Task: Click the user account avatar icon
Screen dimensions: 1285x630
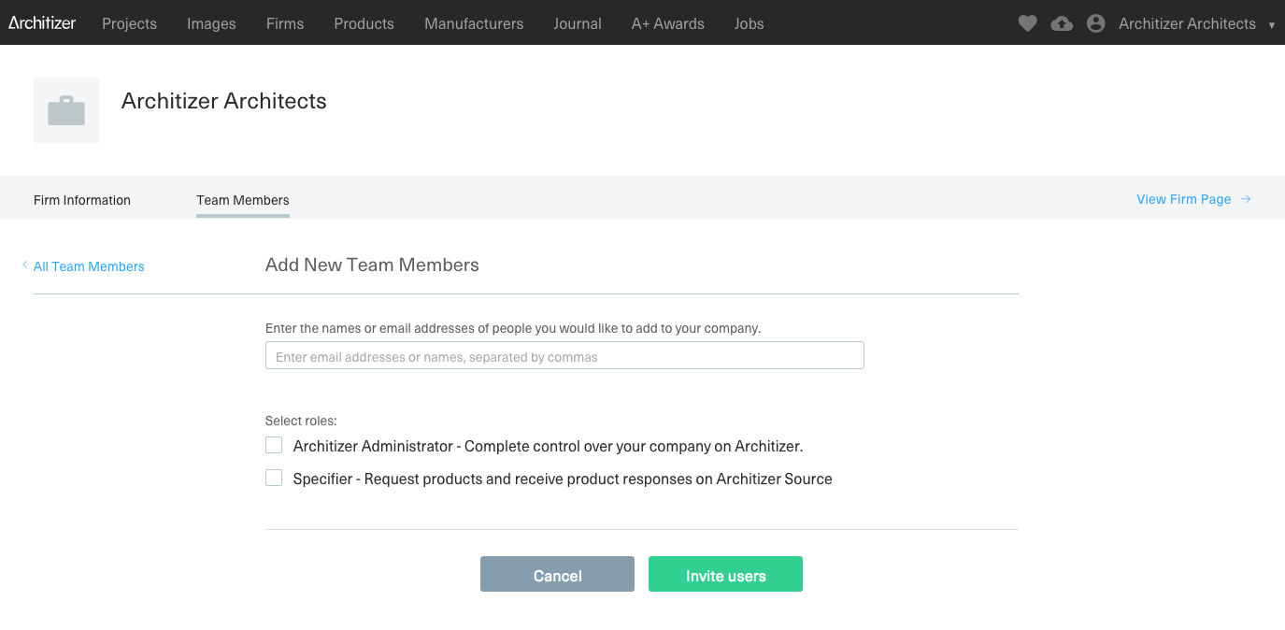Action: [x=1096, y=23]
